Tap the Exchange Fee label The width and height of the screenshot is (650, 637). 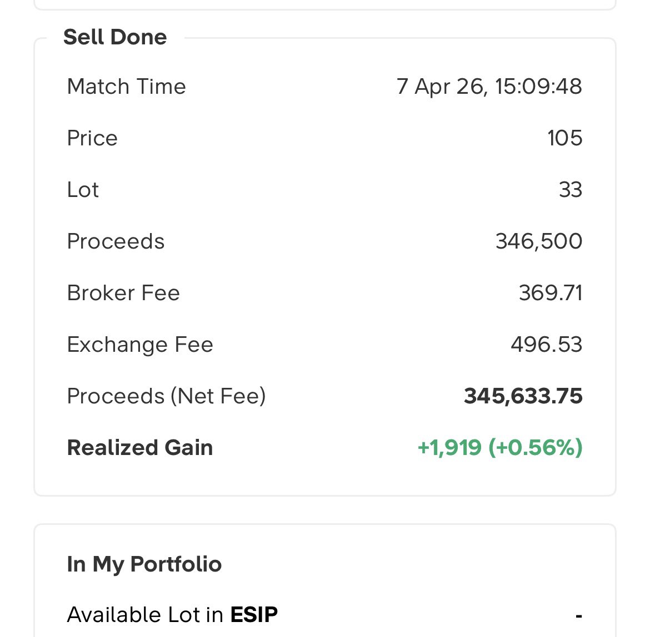(139, 345)
